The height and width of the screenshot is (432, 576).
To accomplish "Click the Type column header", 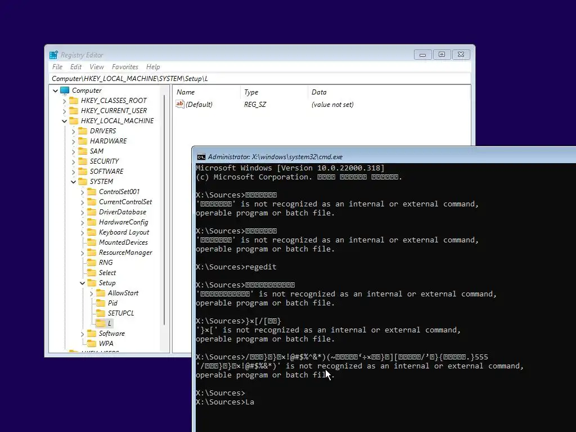I will 274,92.
